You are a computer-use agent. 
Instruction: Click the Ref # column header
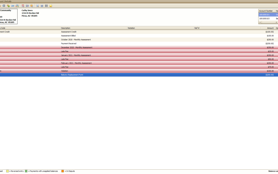227,28
